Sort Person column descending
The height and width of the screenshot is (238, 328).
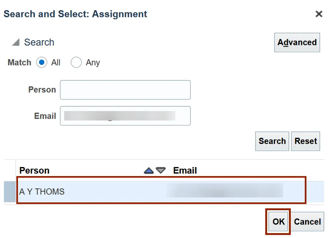(161, 170)
